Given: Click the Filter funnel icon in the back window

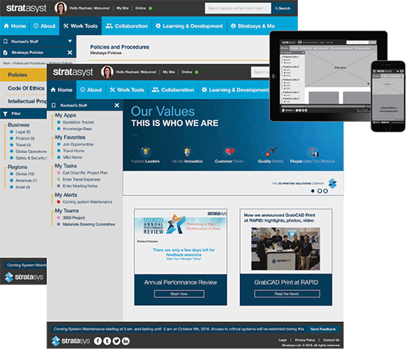Looking at the screenshot, I should point(5,114).
